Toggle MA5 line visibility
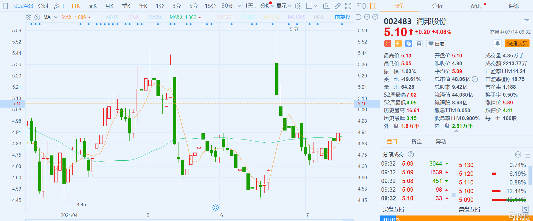 [74, 17]
